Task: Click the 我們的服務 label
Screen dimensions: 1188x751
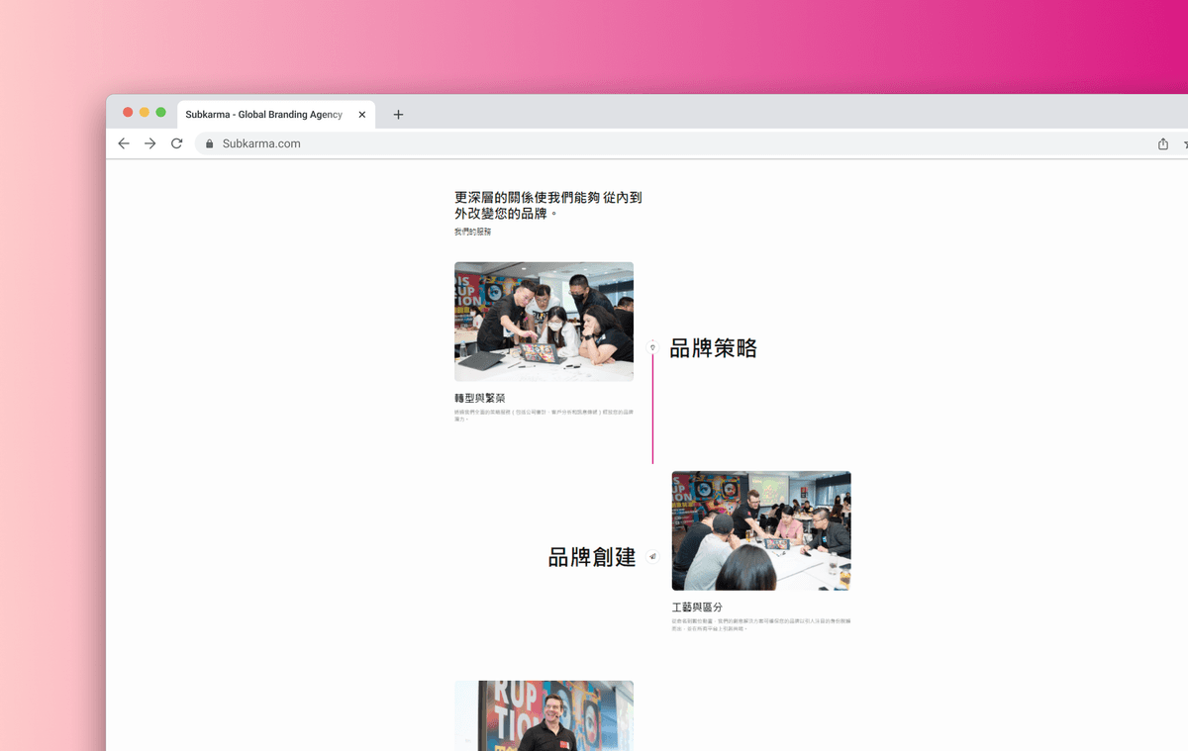Action: [472, 232]
